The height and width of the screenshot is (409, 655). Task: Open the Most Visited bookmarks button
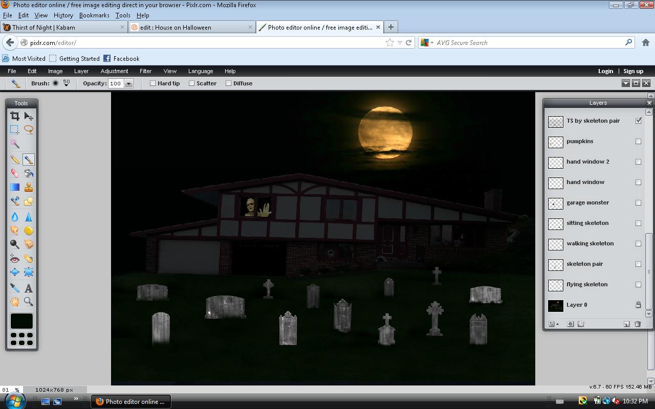click(24, 58)
